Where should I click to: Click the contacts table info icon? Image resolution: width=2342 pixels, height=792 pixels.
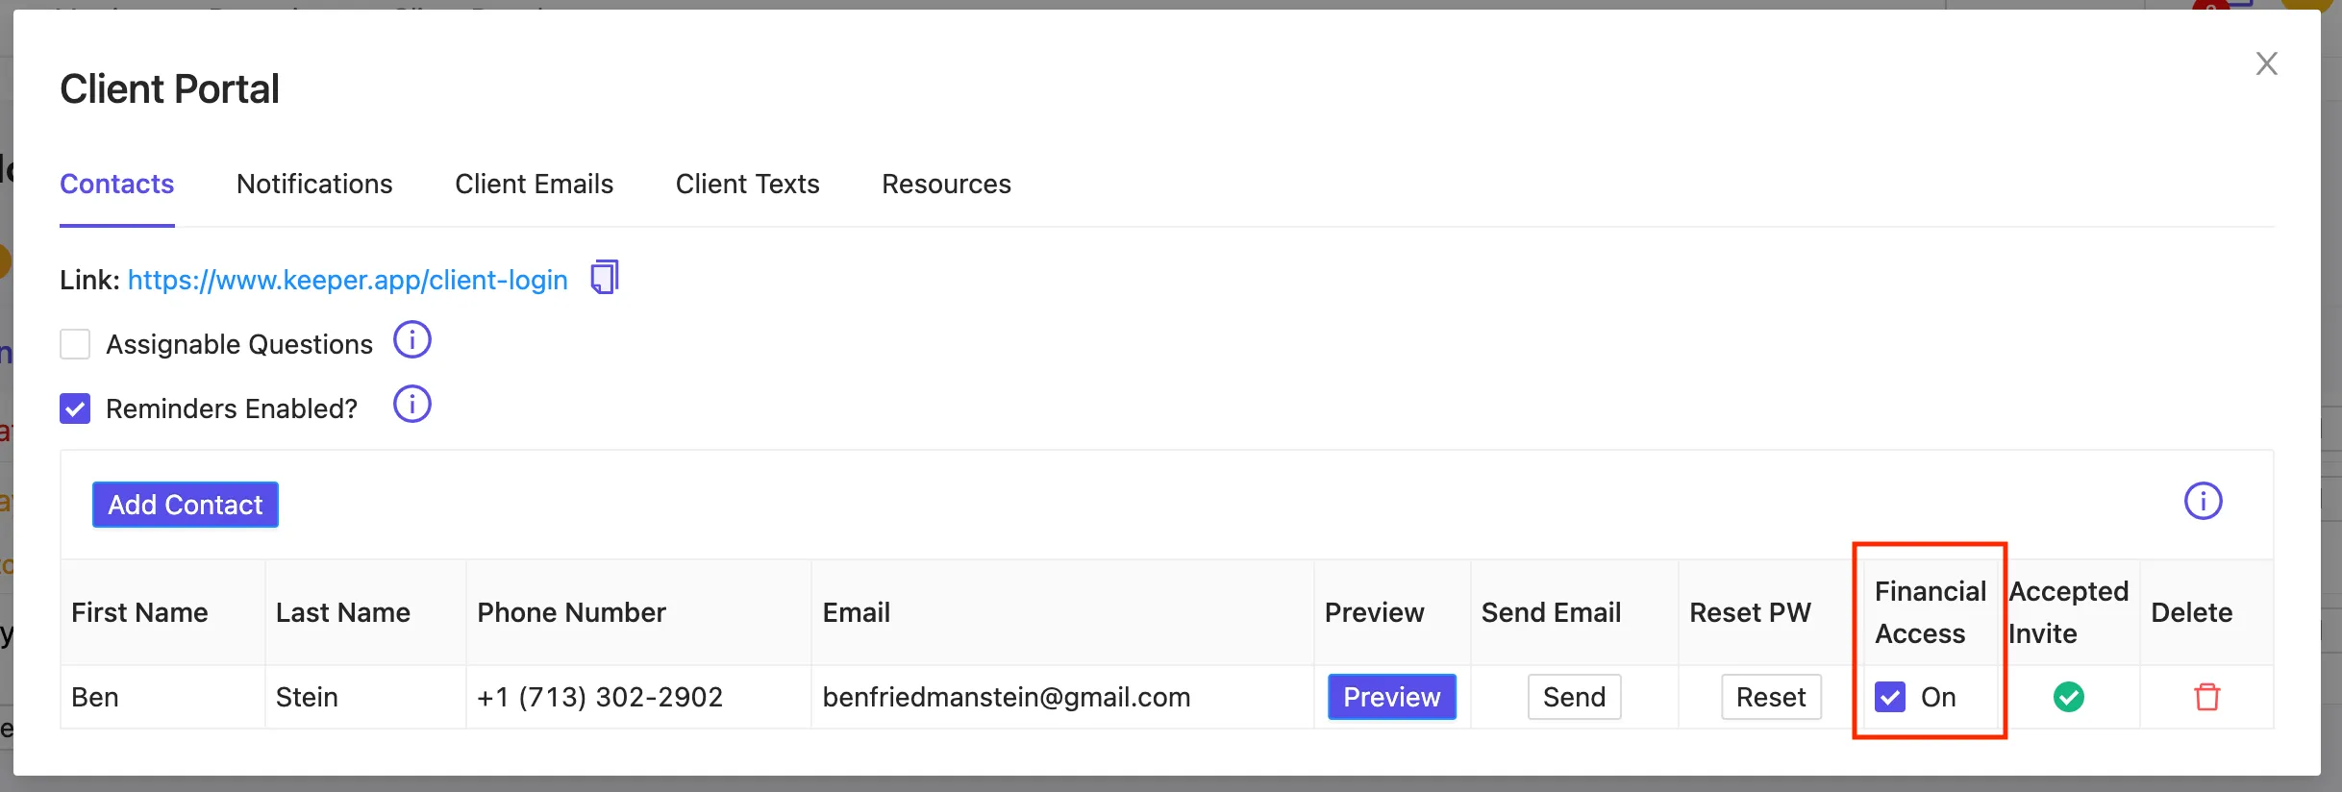pos(2204,501)
